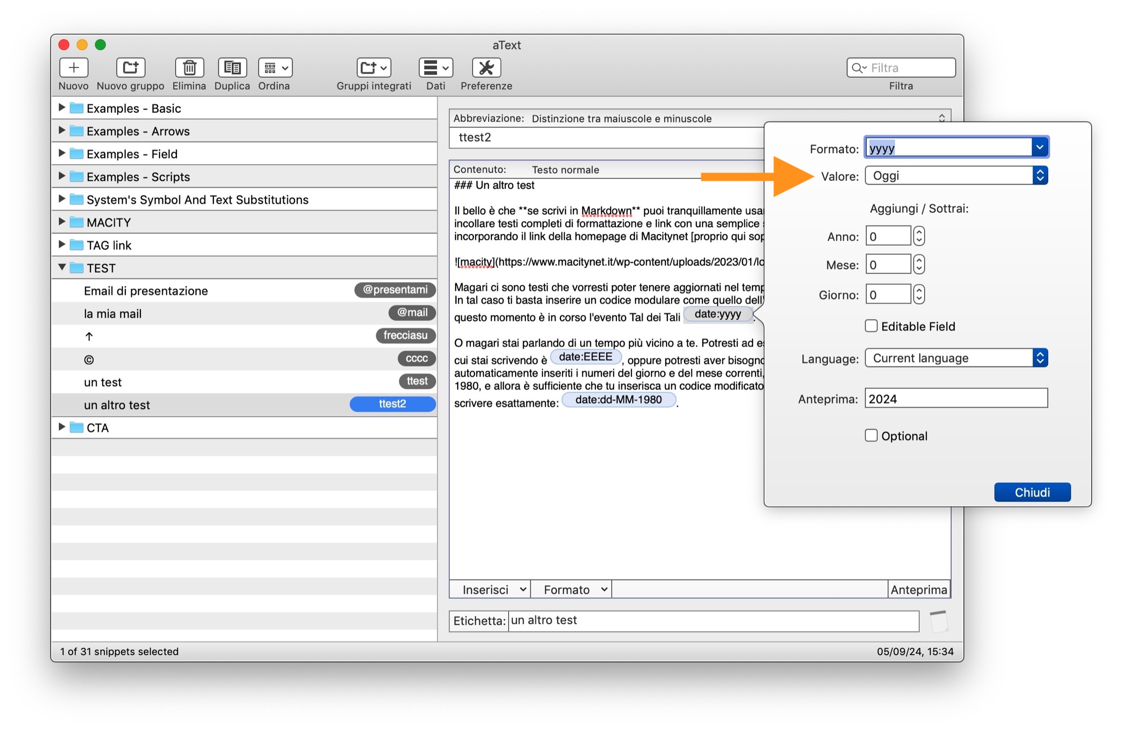Expand the Examples - Scripts group
1124x729 pixels.
(x=62, y=176)
